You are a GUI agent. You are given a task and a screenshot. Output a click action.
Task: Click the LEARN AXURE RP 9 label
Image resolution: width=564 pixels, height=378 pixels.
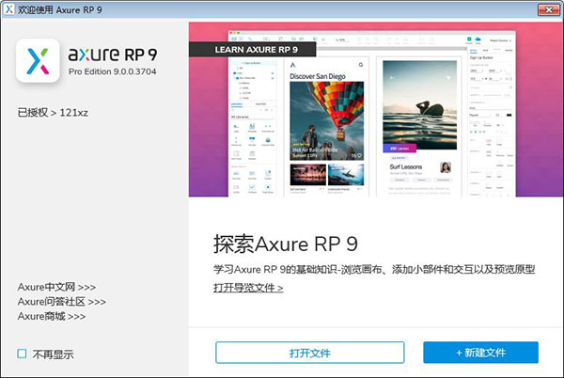coord(256,50)
